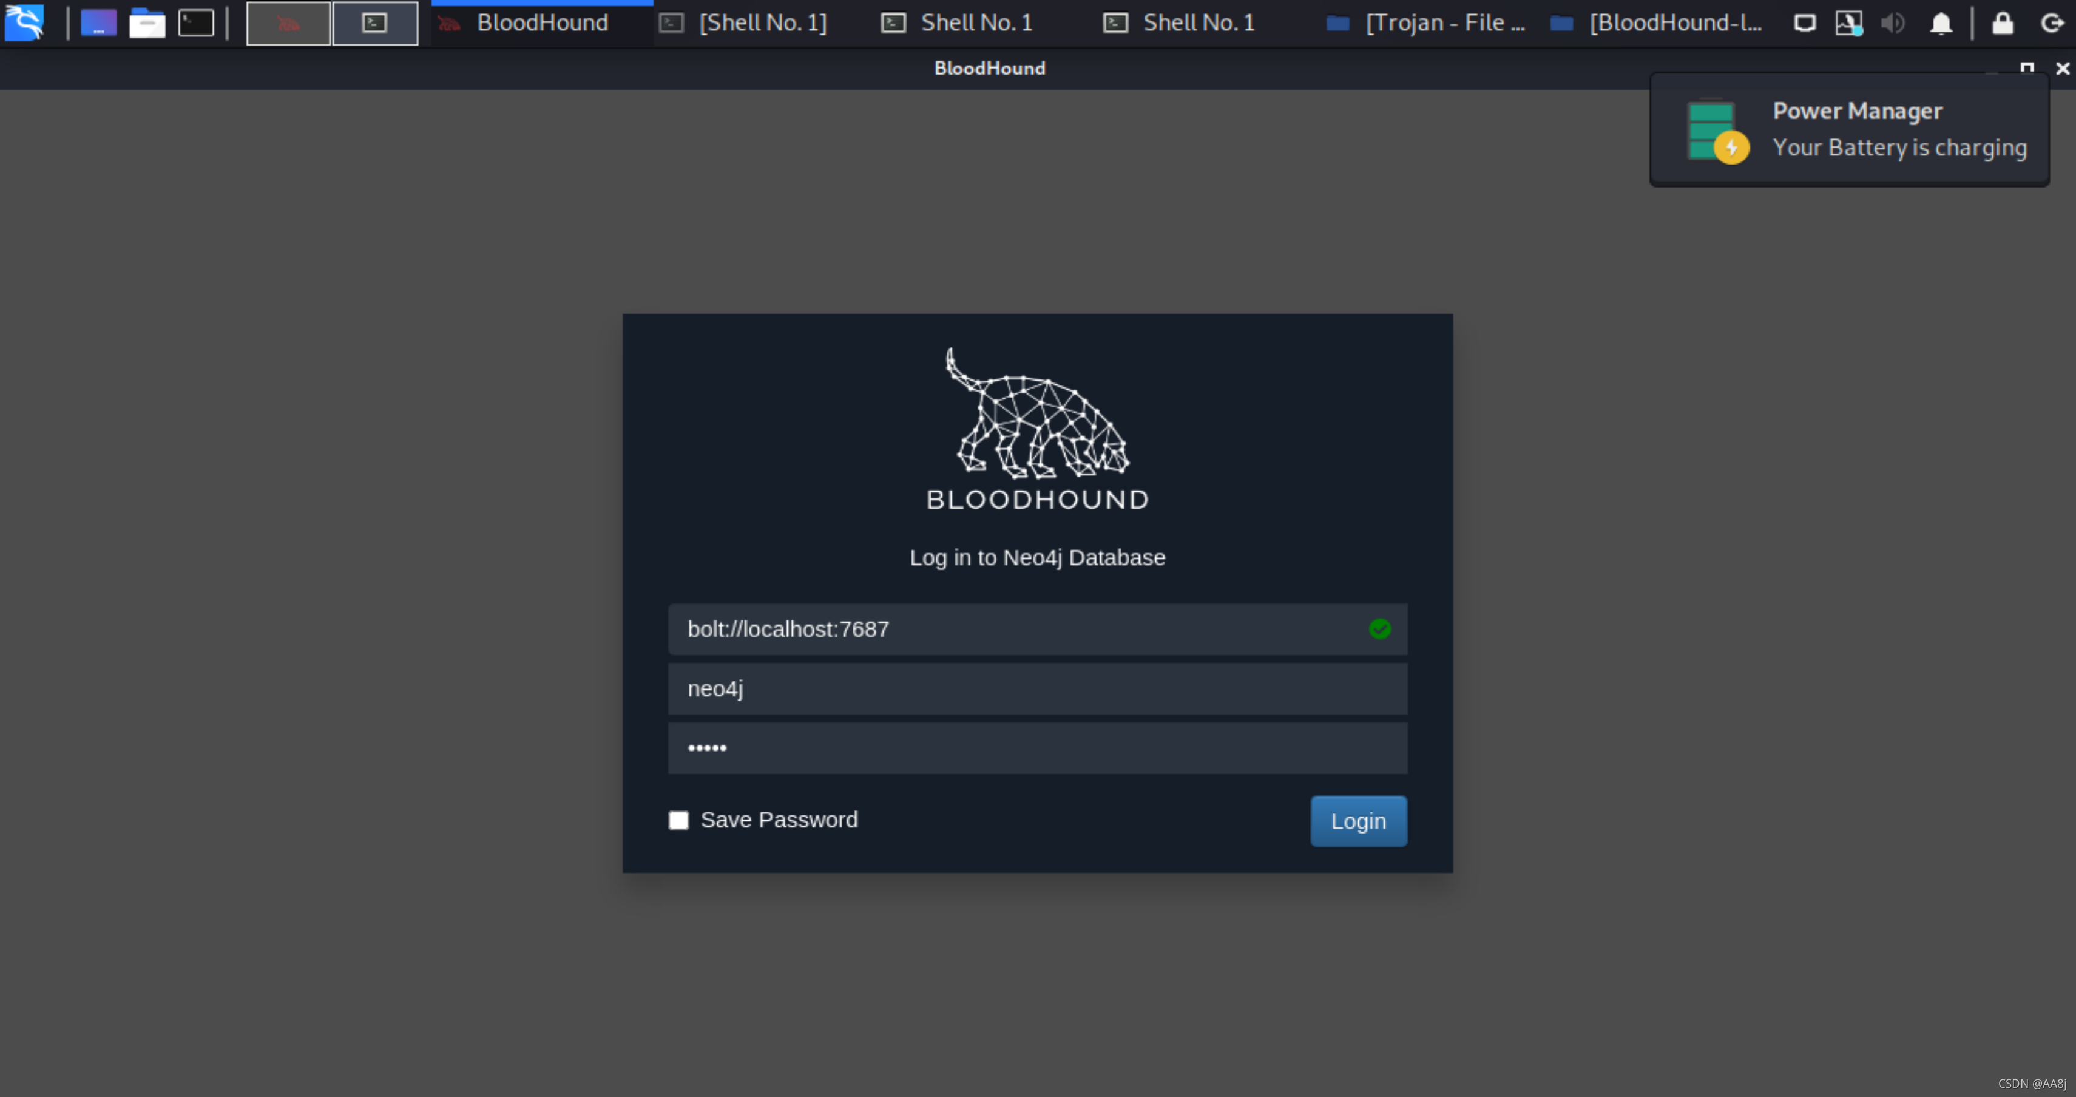The image size is (2076, 1097).
Task: Switch to the first workspace thumbnail
Action: [x=288, y=22]
